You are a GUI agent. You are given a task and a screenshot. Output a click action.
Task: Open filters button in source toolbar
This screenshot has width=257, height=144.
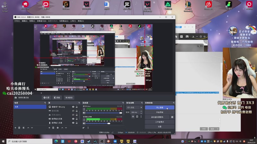click(x=57, y=98)
